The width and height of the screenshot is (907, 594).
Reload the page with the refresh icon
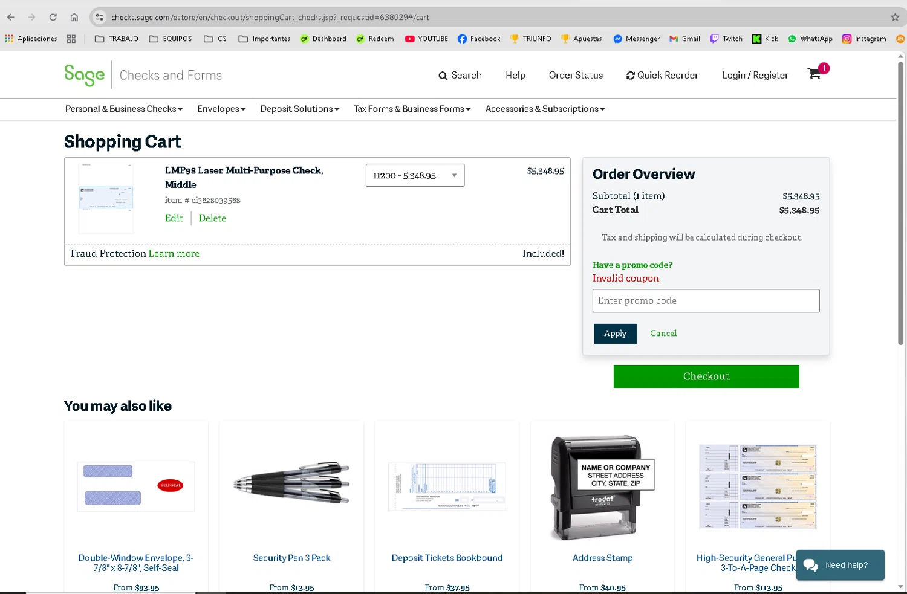pos(53,17)
